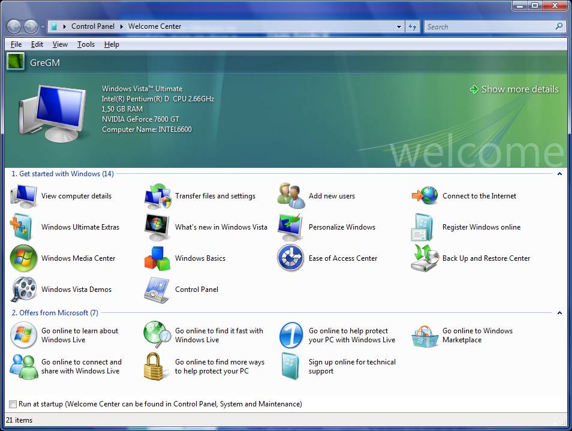
Task: Click Welcome Center in the address breadcrumb
Action: 155,26
